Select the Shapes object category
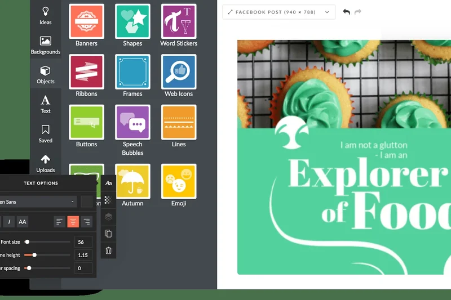The height and width of the screenshot is (300, 451). tap(132, 21)
